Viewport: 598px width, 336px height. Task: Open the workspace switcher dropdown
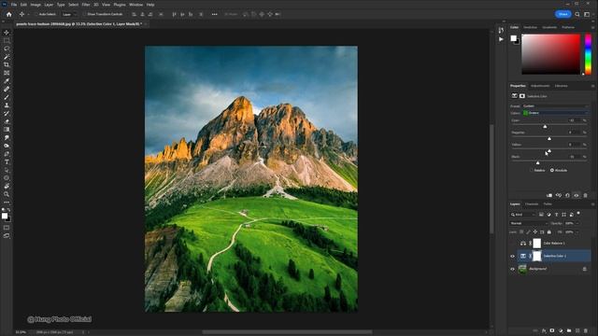pyautogui.click(x=588, y=15)
